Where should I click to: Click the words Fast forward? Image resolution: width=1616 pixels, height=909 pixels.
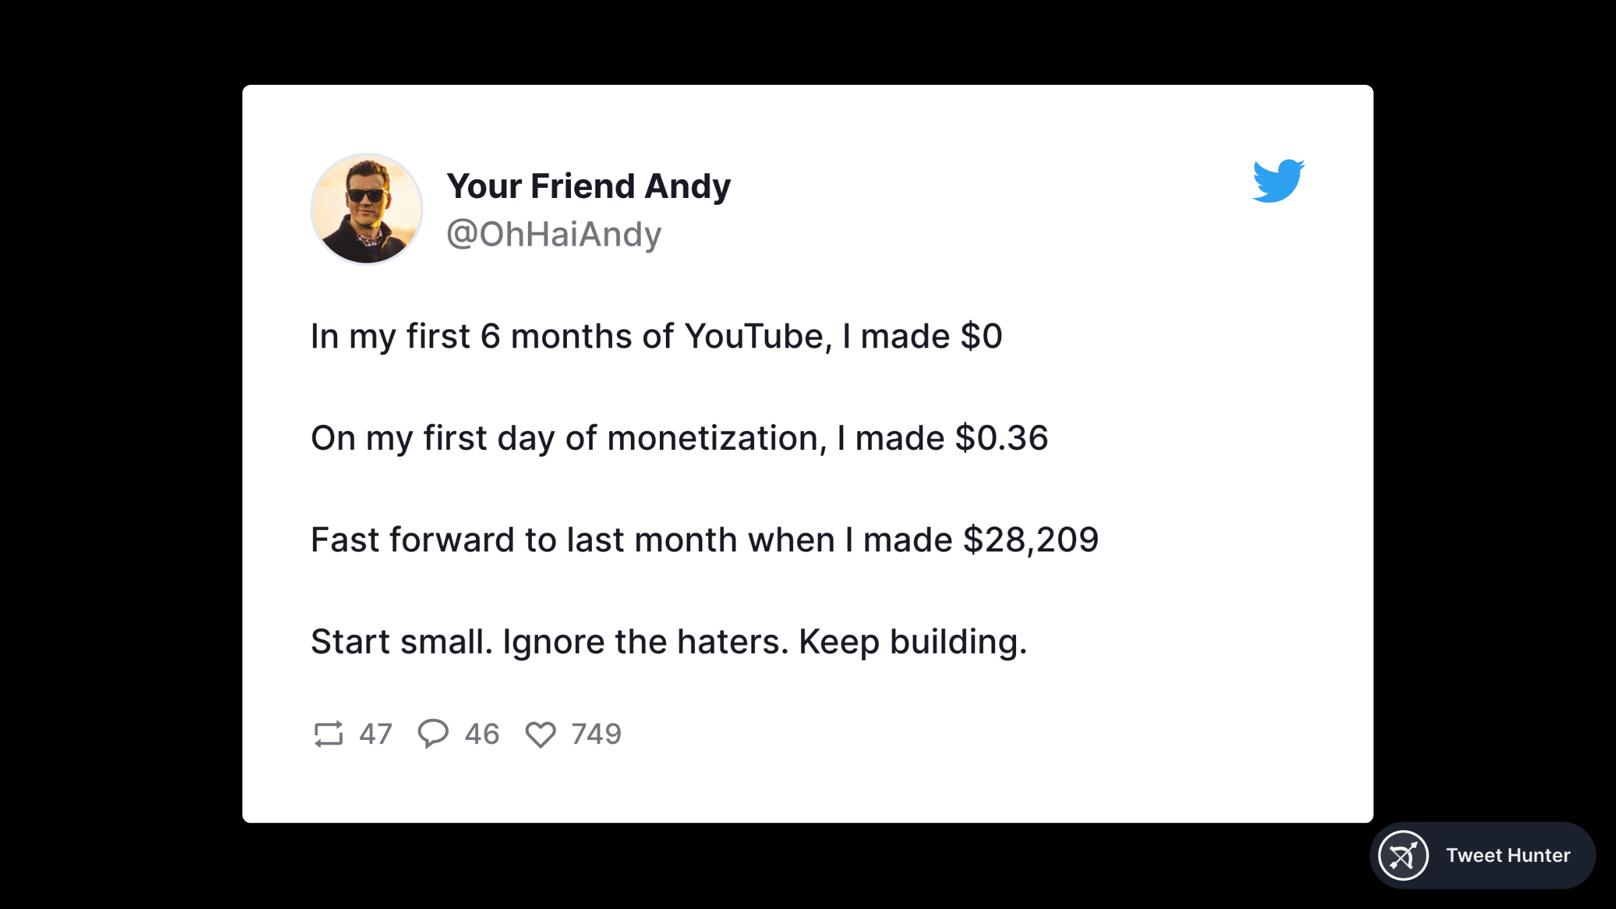412,540
